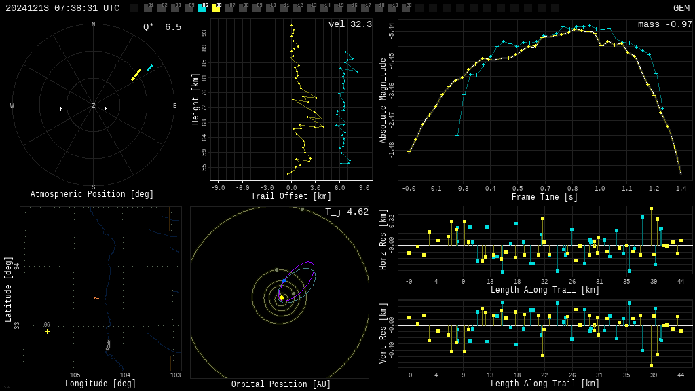The height and width of the screenshot is (391, 695).
Task: Click the Absolute Magnitude axis label
Action: pos(383,100)
